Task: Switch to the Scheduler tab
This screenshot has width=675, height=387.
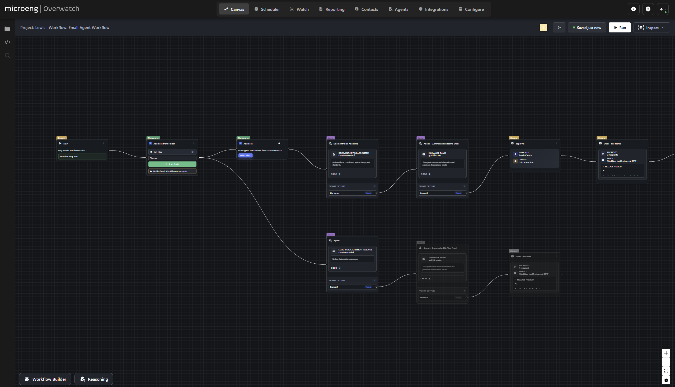Action: [x=267, y=9]
